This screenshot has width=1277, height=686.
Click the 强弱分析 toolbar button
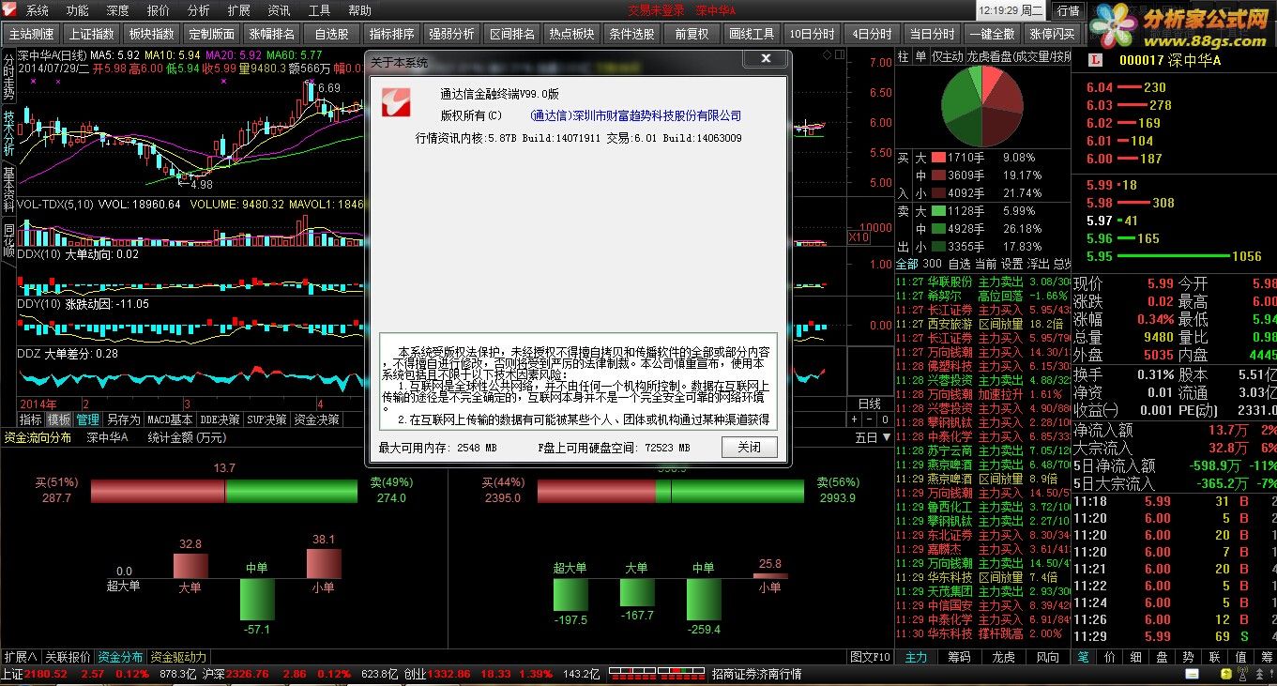(x=452, y=34)
